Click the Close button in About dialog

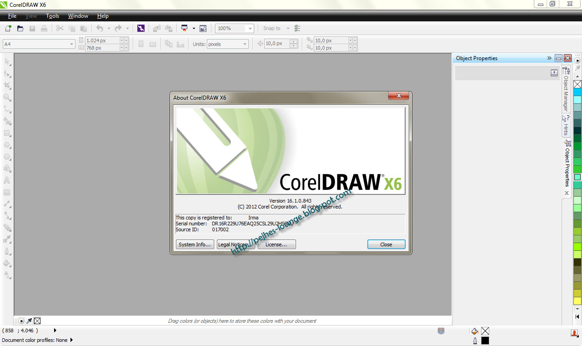(x=386, y=244)
